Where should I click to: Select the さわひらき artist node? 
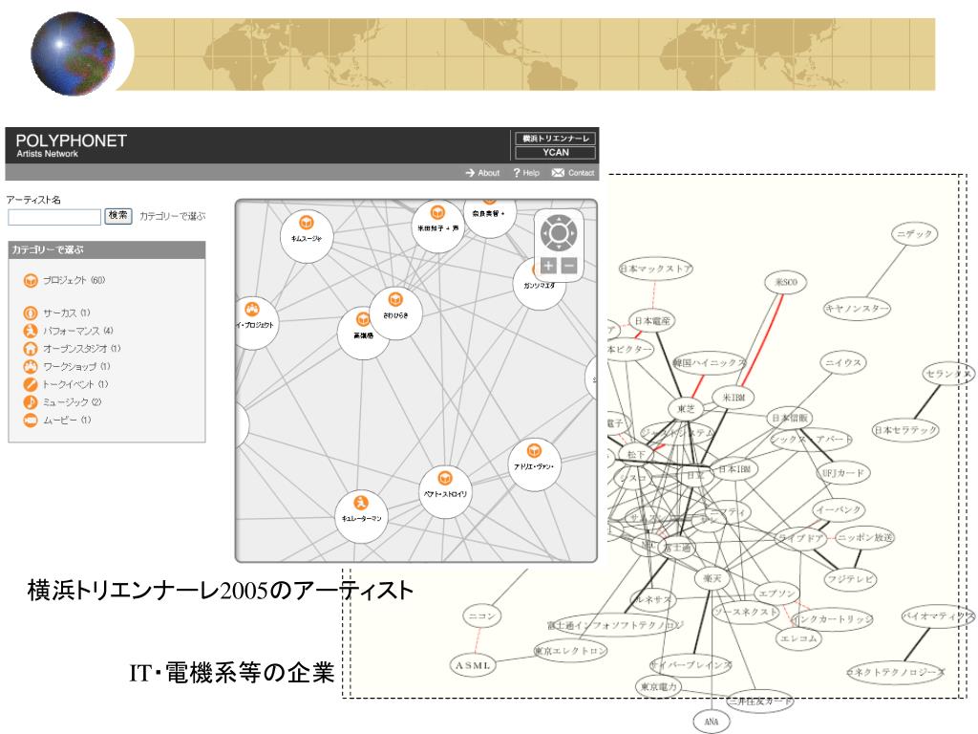point(395,313)
